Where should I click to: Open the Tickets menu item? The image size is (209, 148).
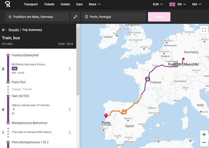coord(49,4)
